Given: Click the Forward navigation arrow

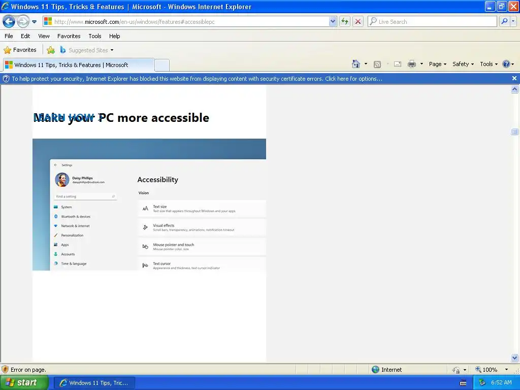Looking at the screenshot, I should pyautogui.click(x=23, y=21).
